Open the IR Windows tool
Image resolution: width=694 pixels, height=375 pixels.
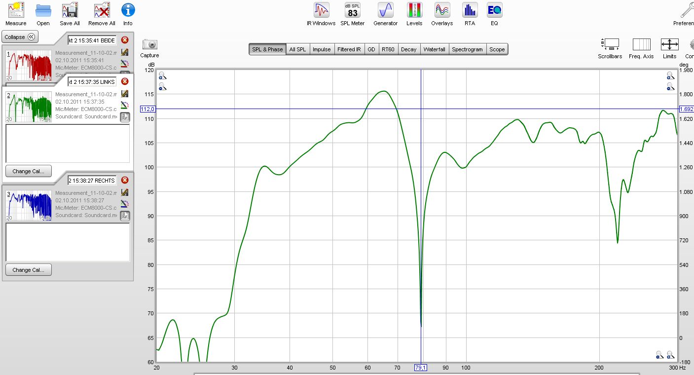coord(321,14)
